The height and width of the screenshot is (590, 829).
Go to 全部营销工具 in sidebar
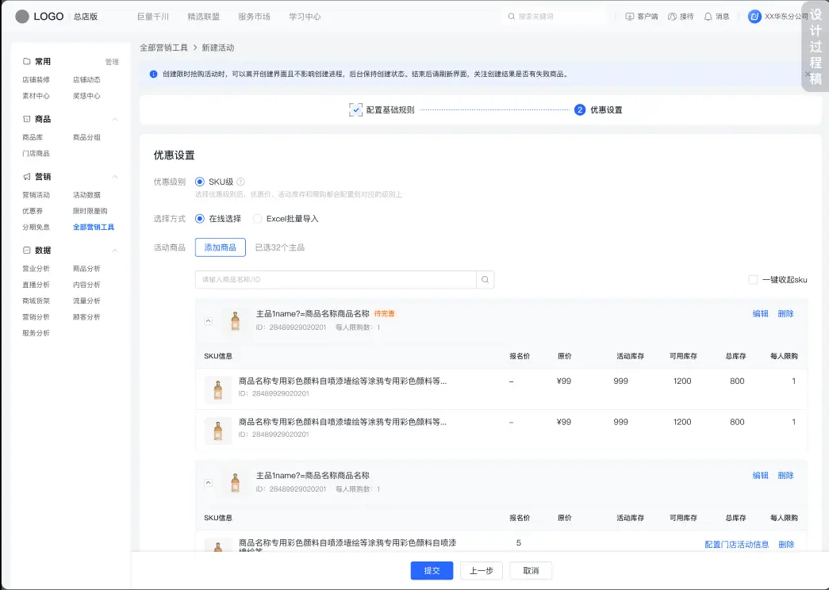[94, 227]
